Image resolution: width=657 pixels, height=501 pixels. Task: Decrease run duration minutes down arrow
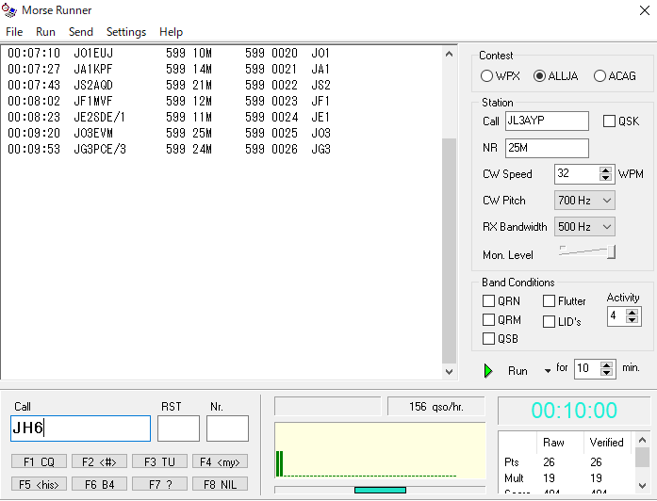tap(607, 373)
